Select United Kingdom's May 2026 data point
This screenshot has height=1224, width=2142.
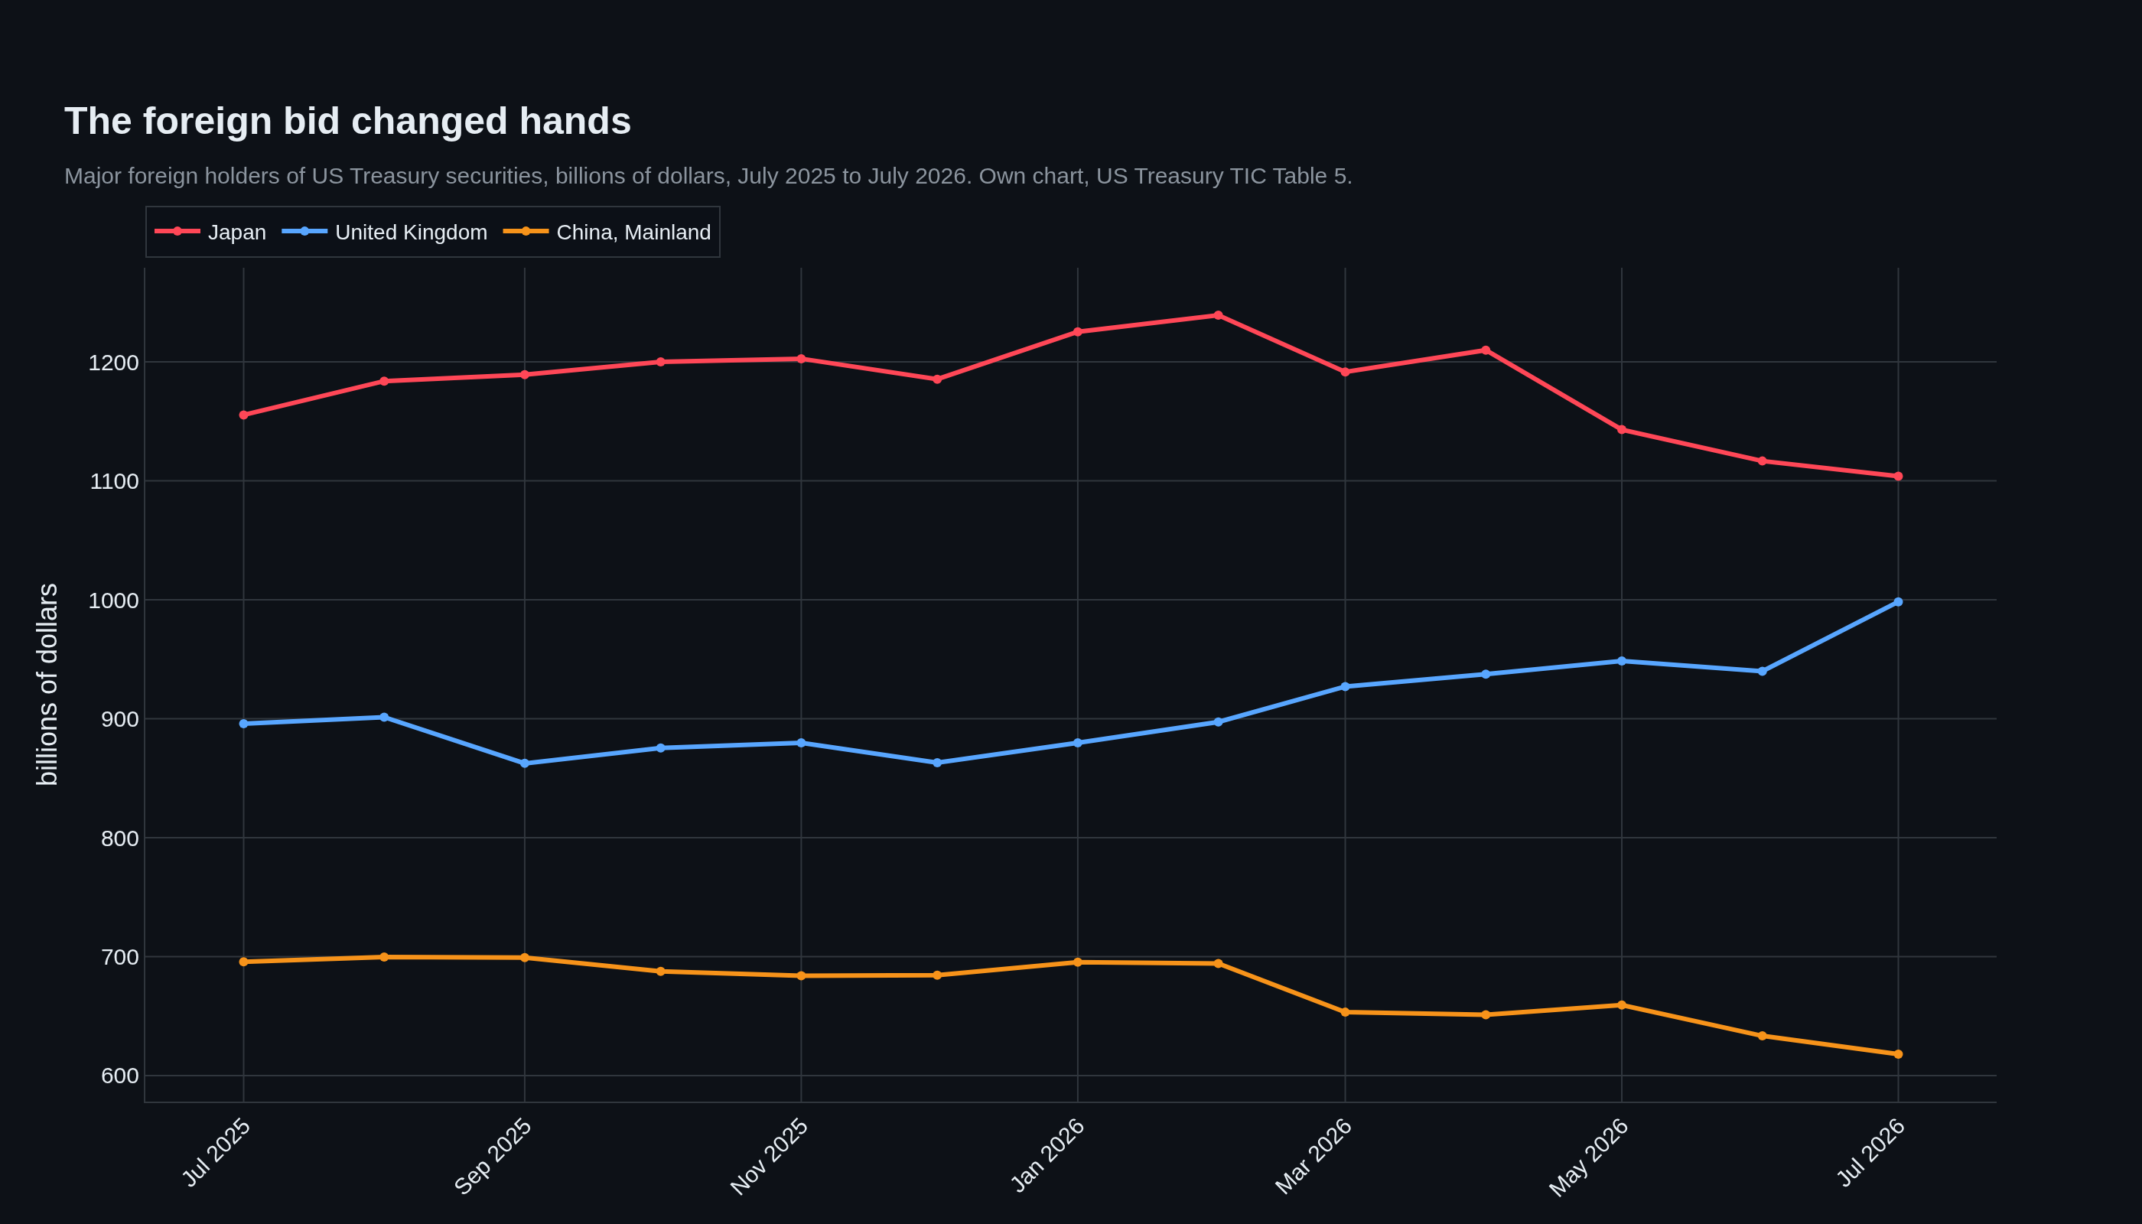pos(1622,662)
